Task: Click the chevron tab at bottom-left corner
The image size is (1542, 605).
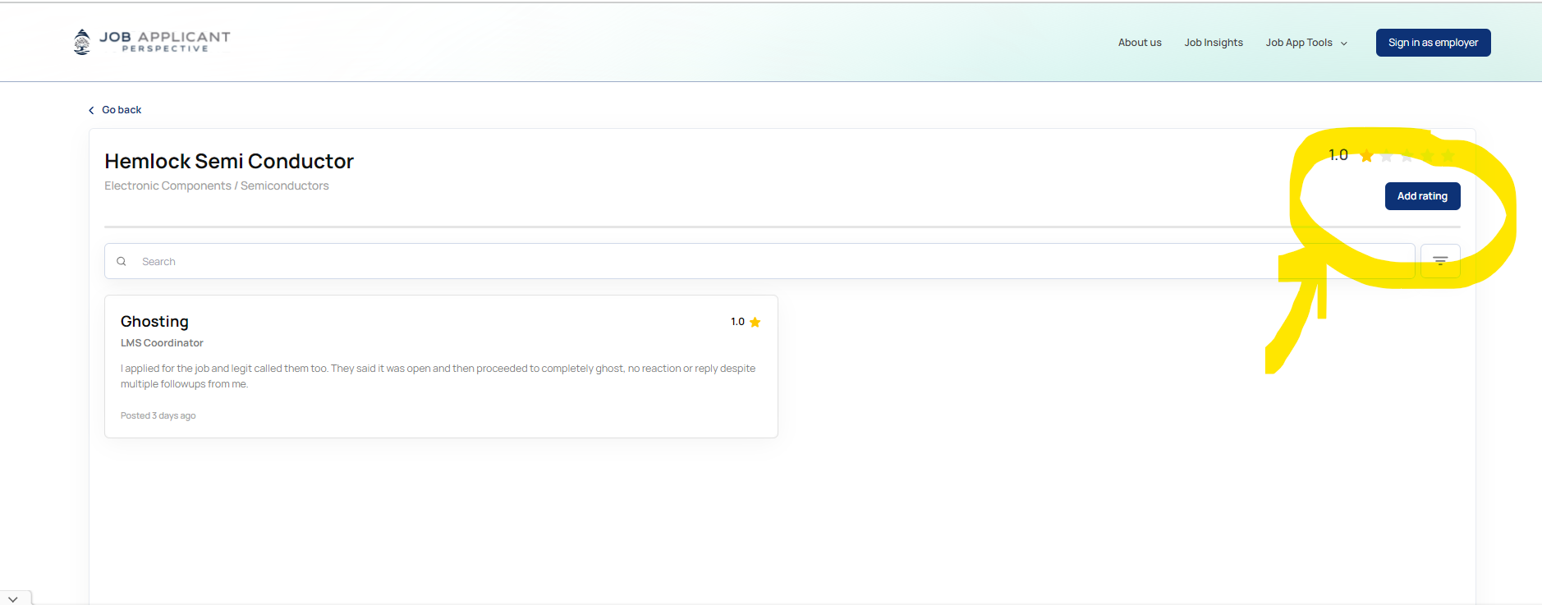Action: (13, 598)
